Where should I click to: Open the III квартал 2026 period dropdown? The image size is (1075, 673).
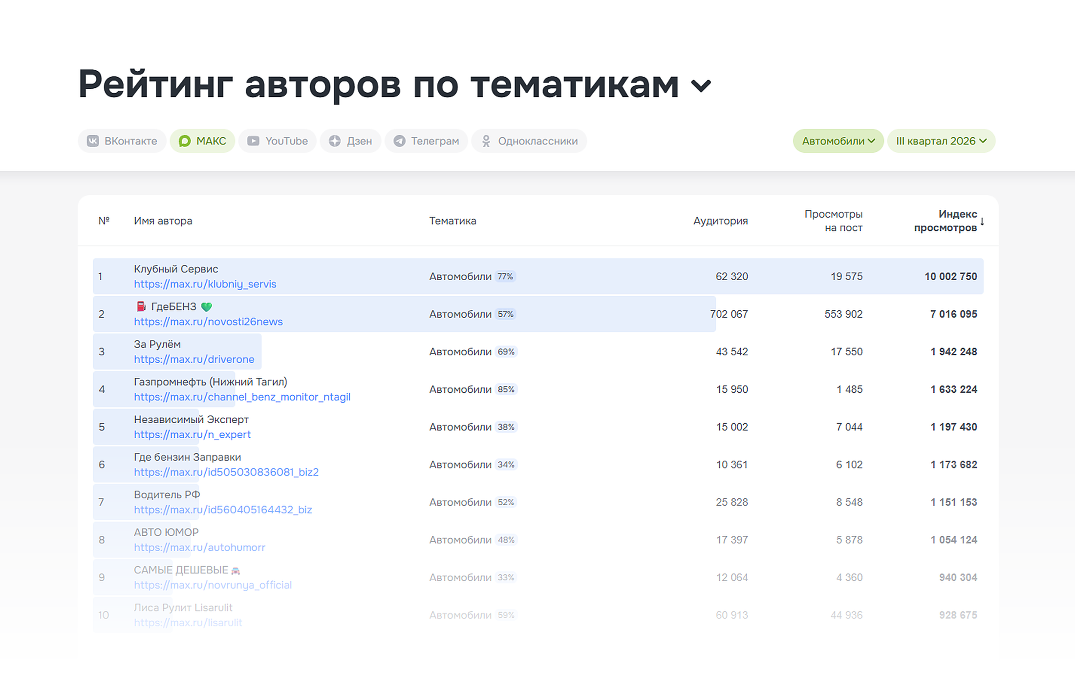(x=941, y=141)
